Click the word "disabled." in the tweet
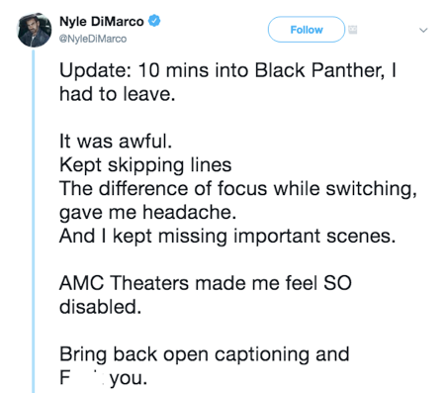Viewport: 447px width, 393px height. [x=100, y=307]
